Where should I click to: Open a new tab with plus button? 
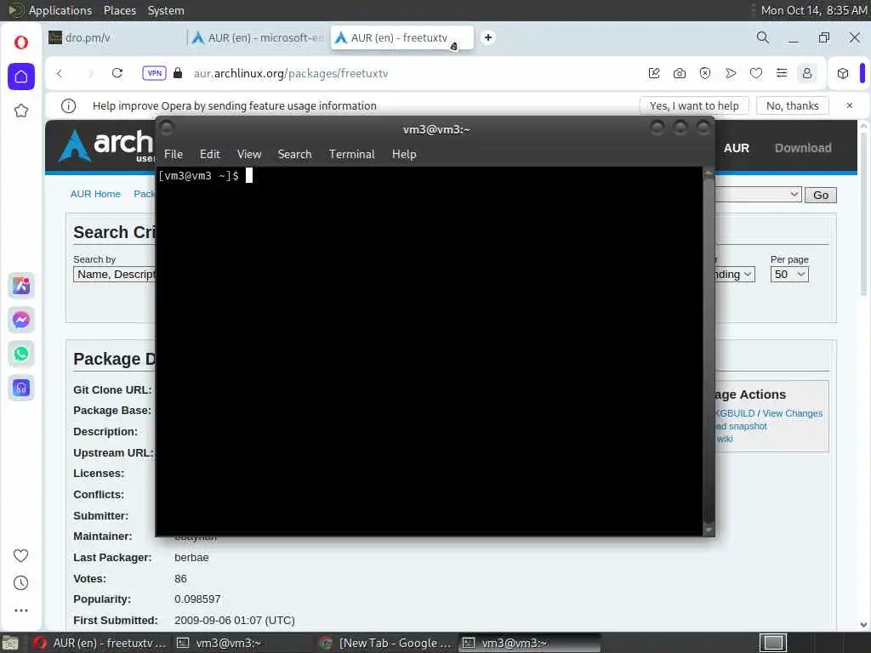pos(487,37)
